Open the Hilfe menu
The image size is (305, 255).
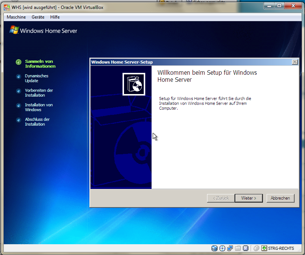click(55, 17)
